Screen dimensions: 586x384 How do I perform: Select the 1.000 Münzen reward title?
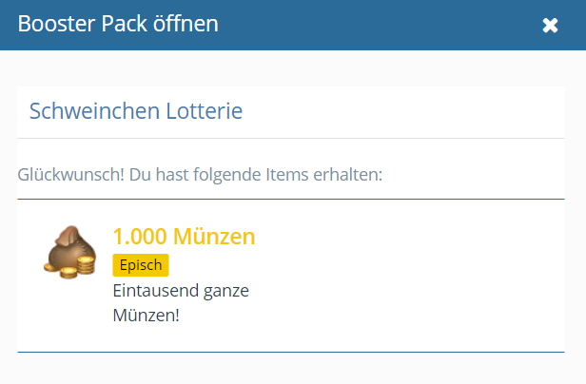184,236
